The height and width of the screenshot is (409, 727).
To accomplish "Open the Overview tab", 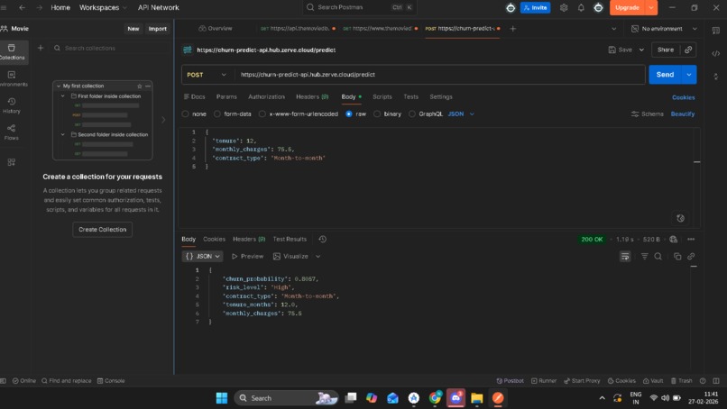I will (216, 29).
